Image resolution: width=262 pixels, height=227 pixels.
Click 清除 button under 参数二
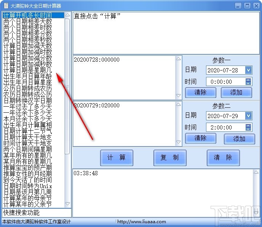pyautogui.click(x=201, y=138)
